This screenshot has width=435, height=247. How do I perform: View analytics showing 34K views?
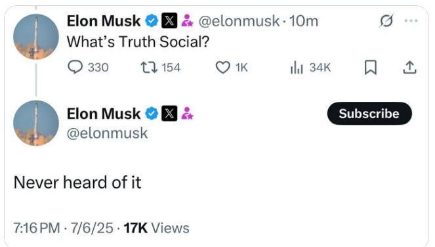coord(310,68)
